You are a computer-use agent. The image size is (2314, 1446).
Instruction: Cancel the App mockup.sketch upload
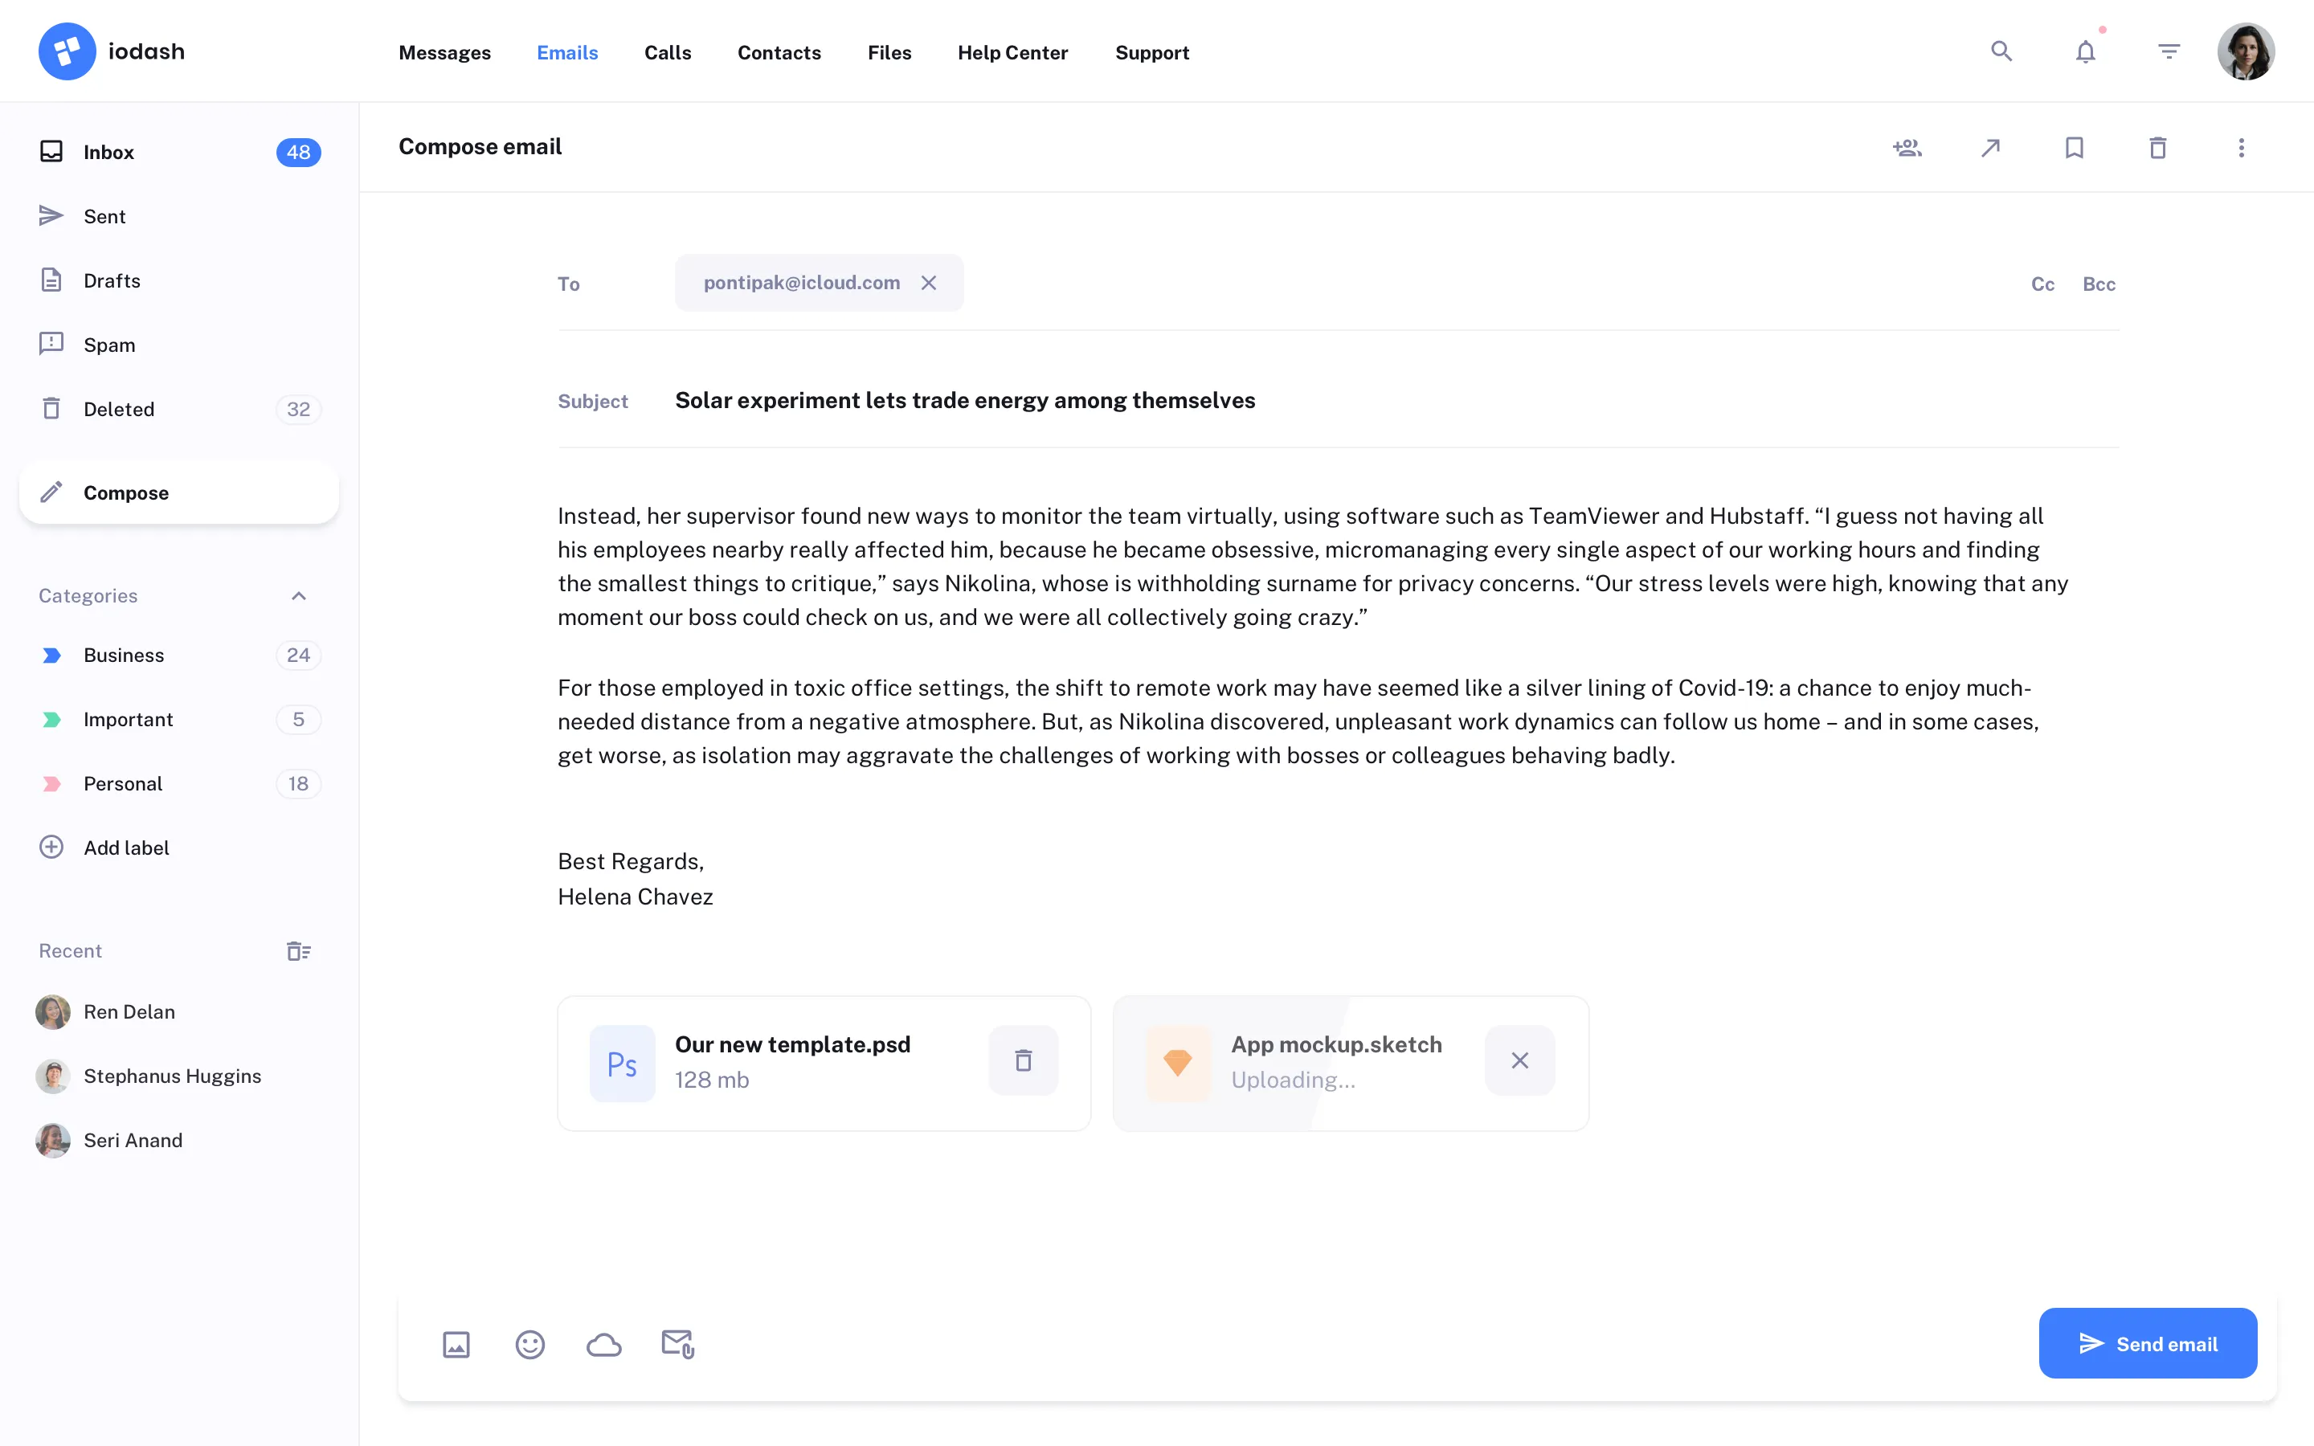[x=1519, y=1060]
